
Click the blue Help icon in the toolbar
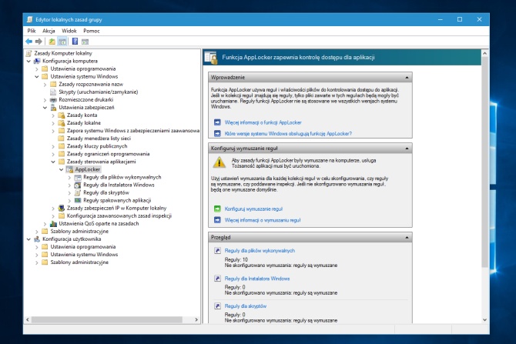[x=75, y=41]
